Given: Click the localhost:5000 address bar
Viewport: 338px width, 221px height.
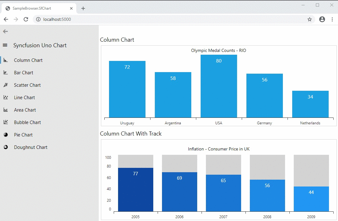Looking at the screenshot, I should point(156,19).
